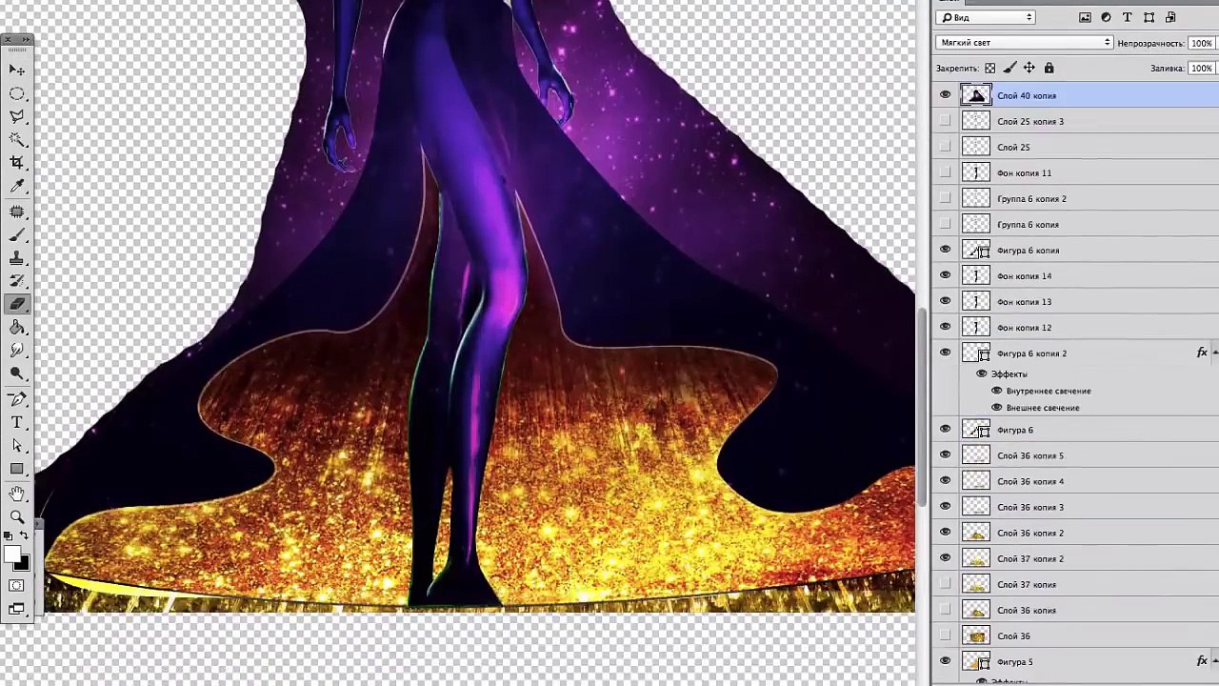Select the History Brush tool
Image resolution: width=1219 pixels, height=686 pixels.
17,281
